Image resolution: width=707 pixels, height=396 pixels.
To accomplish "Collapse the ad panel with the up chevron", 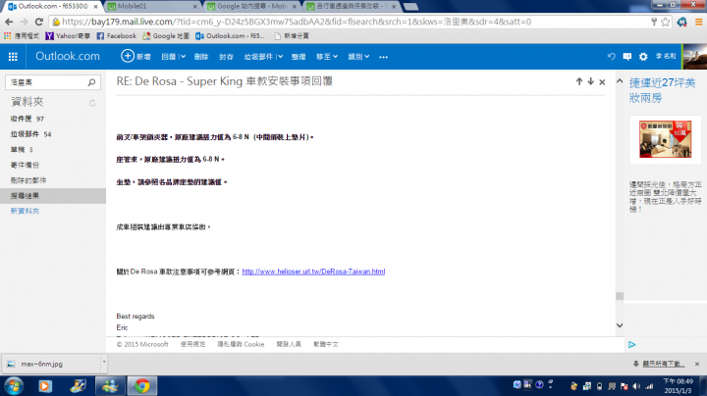I will tap(620, 81).
